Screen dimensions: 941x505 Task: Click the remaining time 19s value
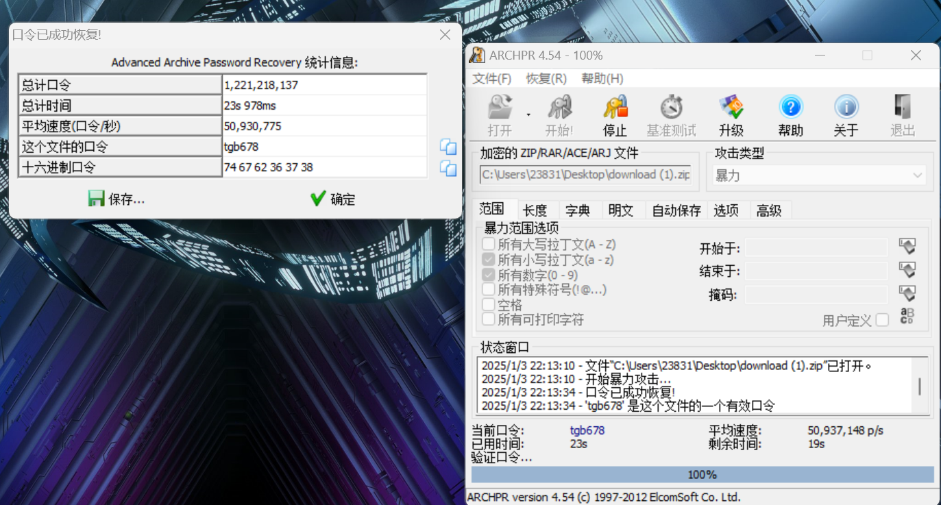tap(816, 443)
